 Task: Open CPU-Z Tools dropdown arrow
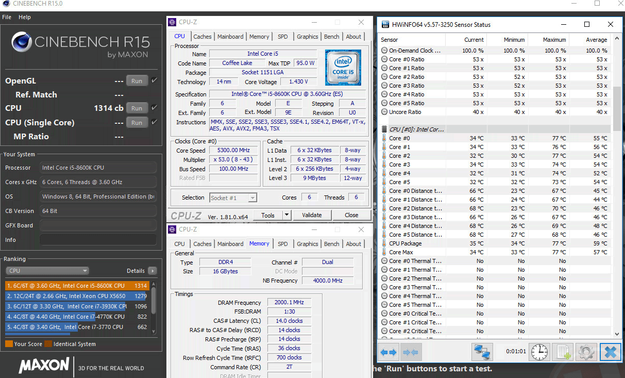click(287, 215)
